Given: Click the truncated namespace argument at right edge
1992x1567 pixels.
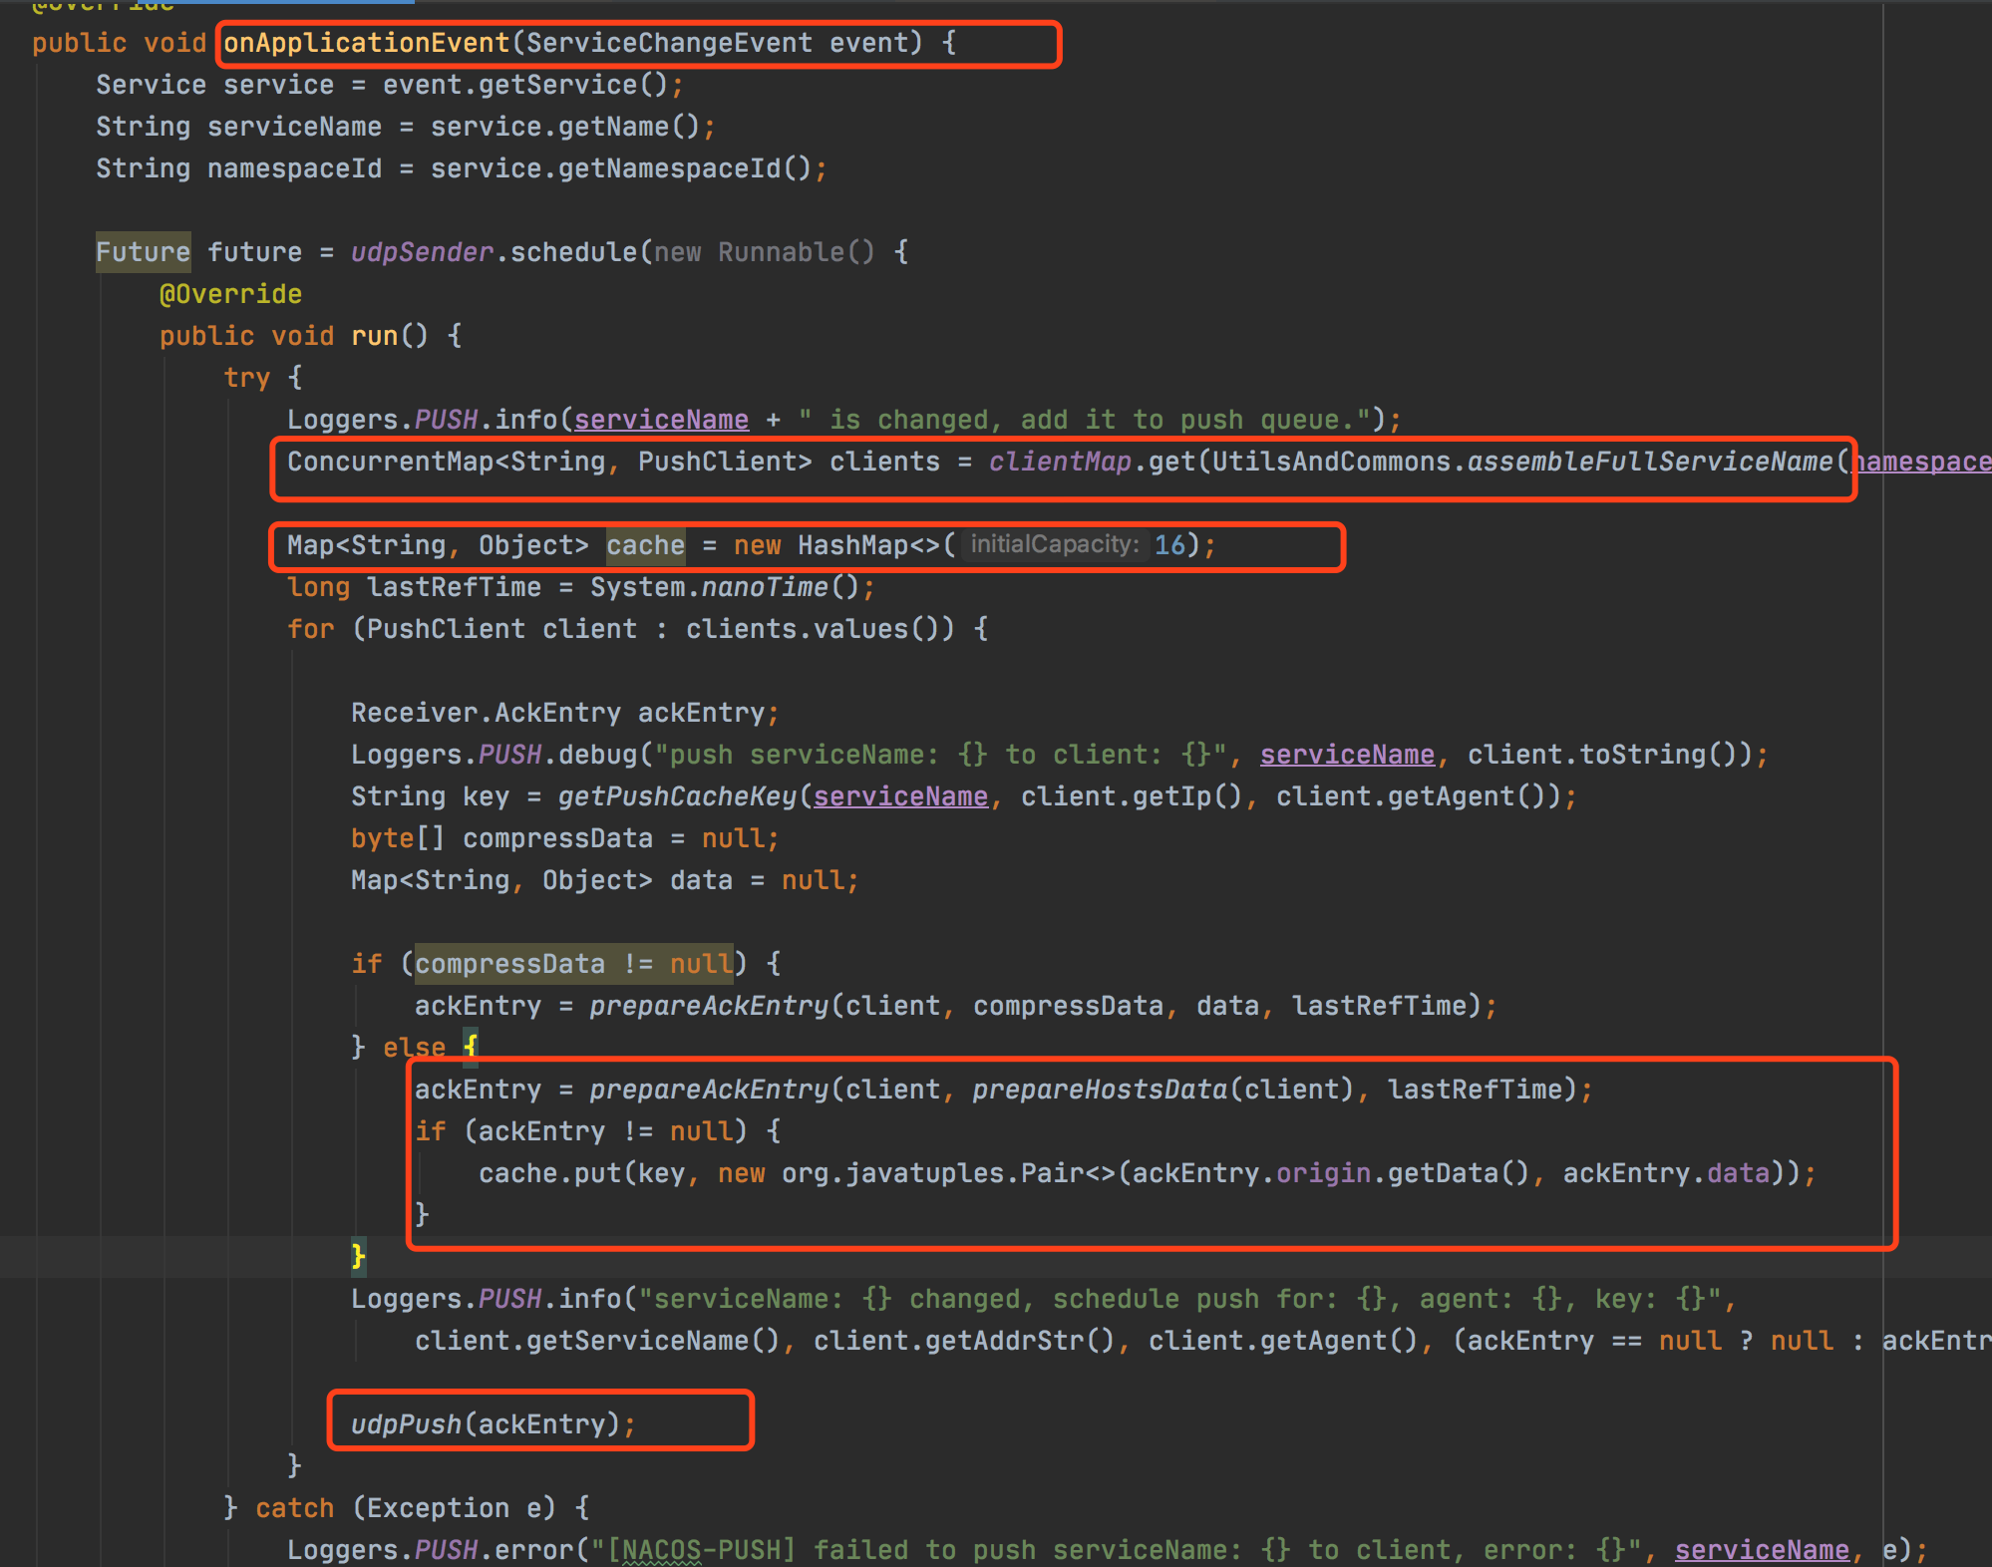Looking at the screenshot, I should pos(1922,462).
